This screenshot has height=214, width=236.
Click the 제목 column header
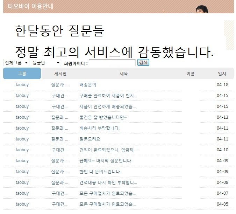(123, 74)
